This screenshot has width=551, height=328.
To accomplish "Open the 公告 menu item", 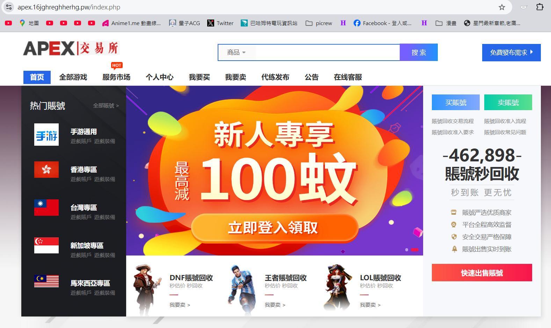I will point(312,77).
